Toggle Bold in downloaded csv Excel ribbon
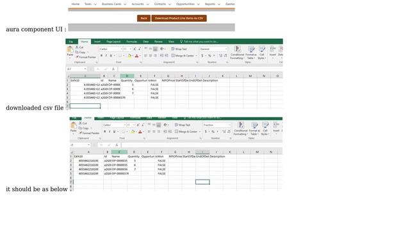410x231 pixels. pyautogui.click(x=101, y=56)
